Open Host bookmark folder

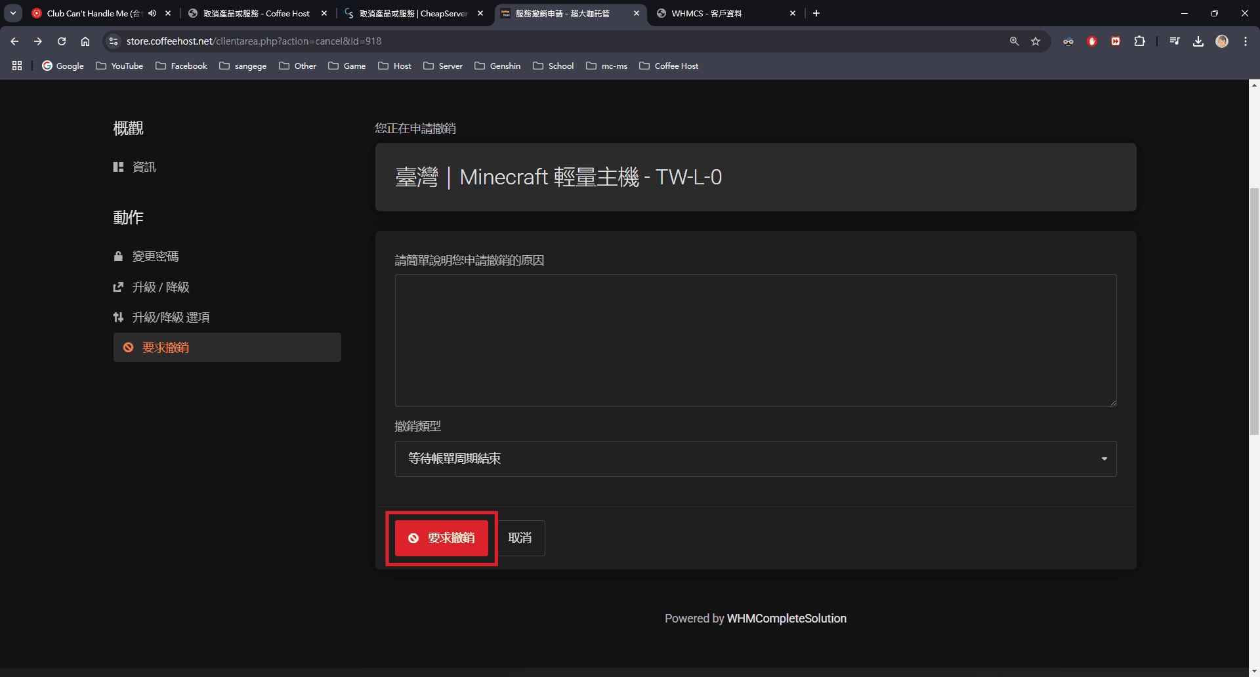[x=394, y=66]
